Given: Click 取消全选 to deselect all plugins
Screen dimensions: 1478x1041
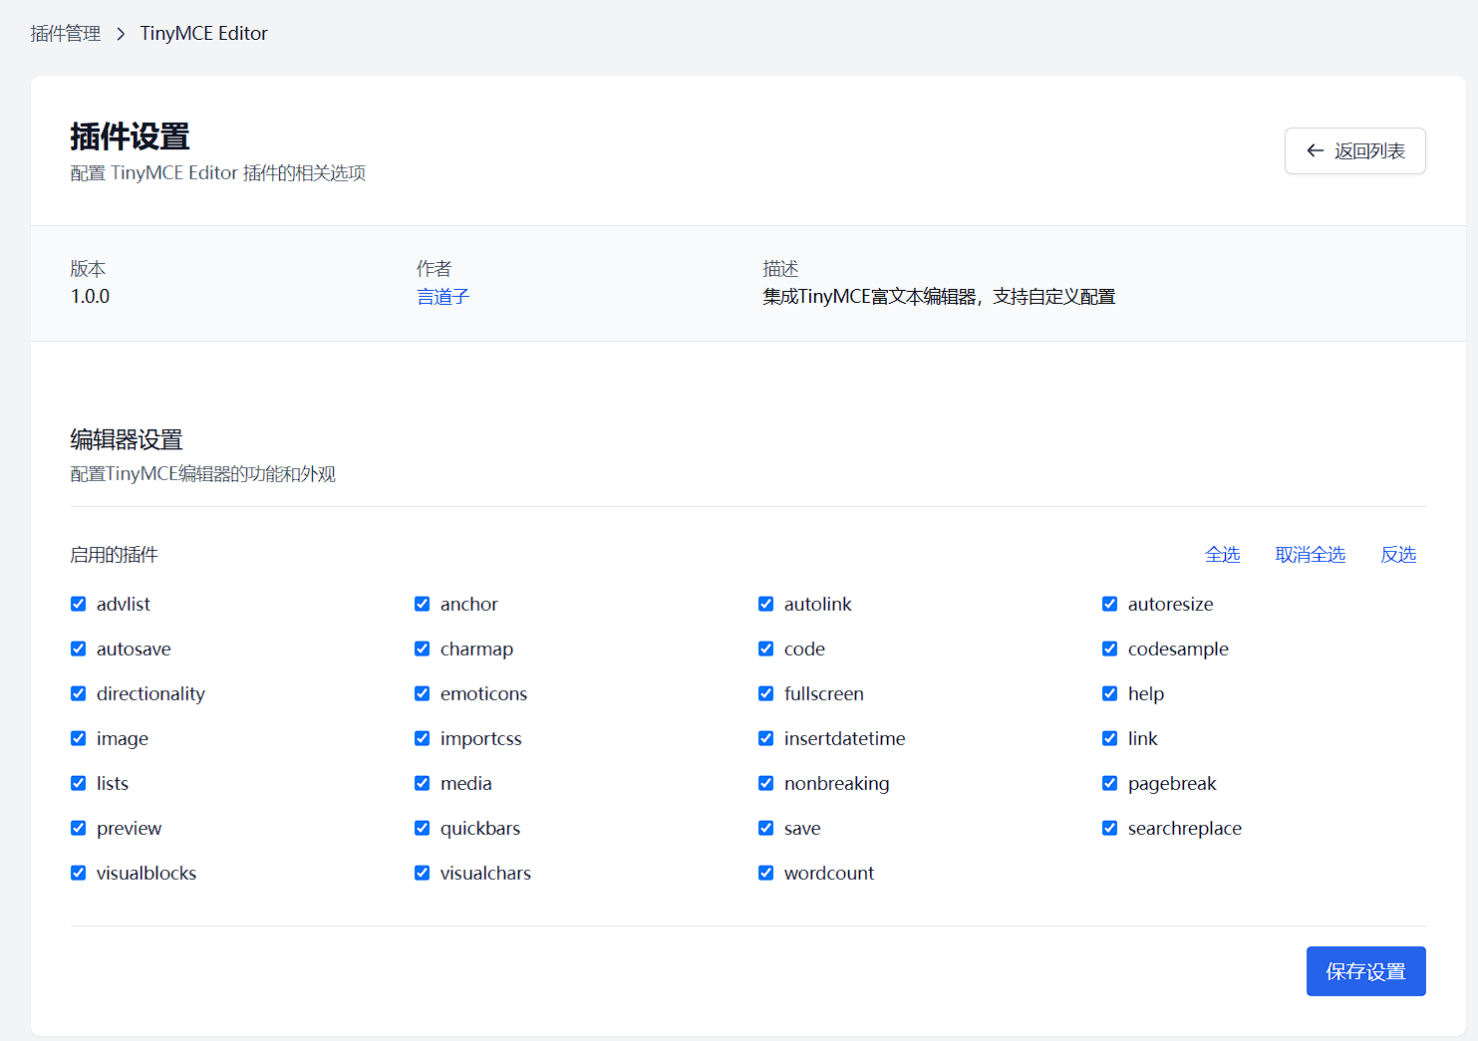Looking at the screenshot, I should (1310, 554).
